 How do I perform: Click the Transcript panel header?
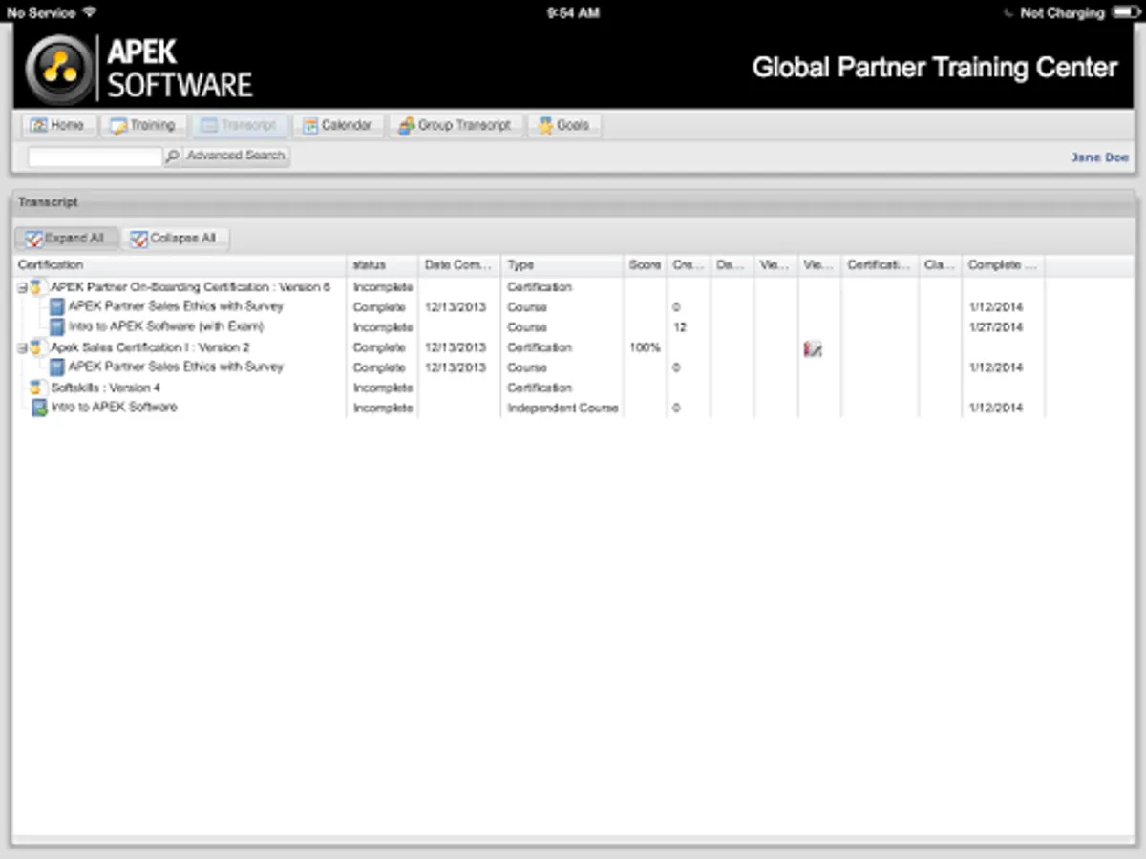pos(573,202)
